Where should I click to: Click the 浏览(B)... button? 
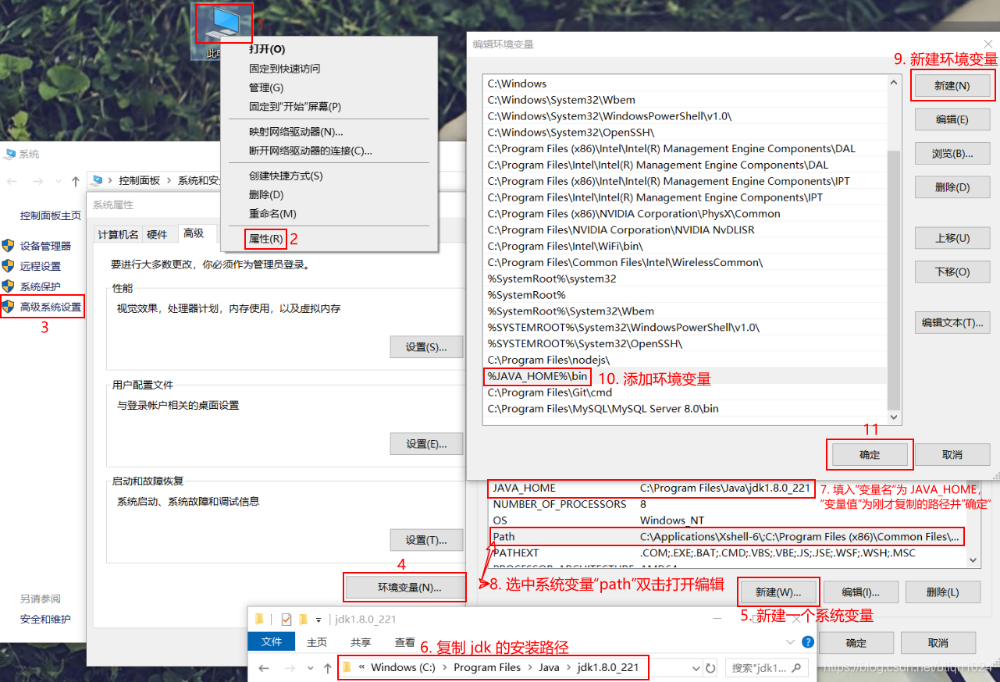click(952, 154)
